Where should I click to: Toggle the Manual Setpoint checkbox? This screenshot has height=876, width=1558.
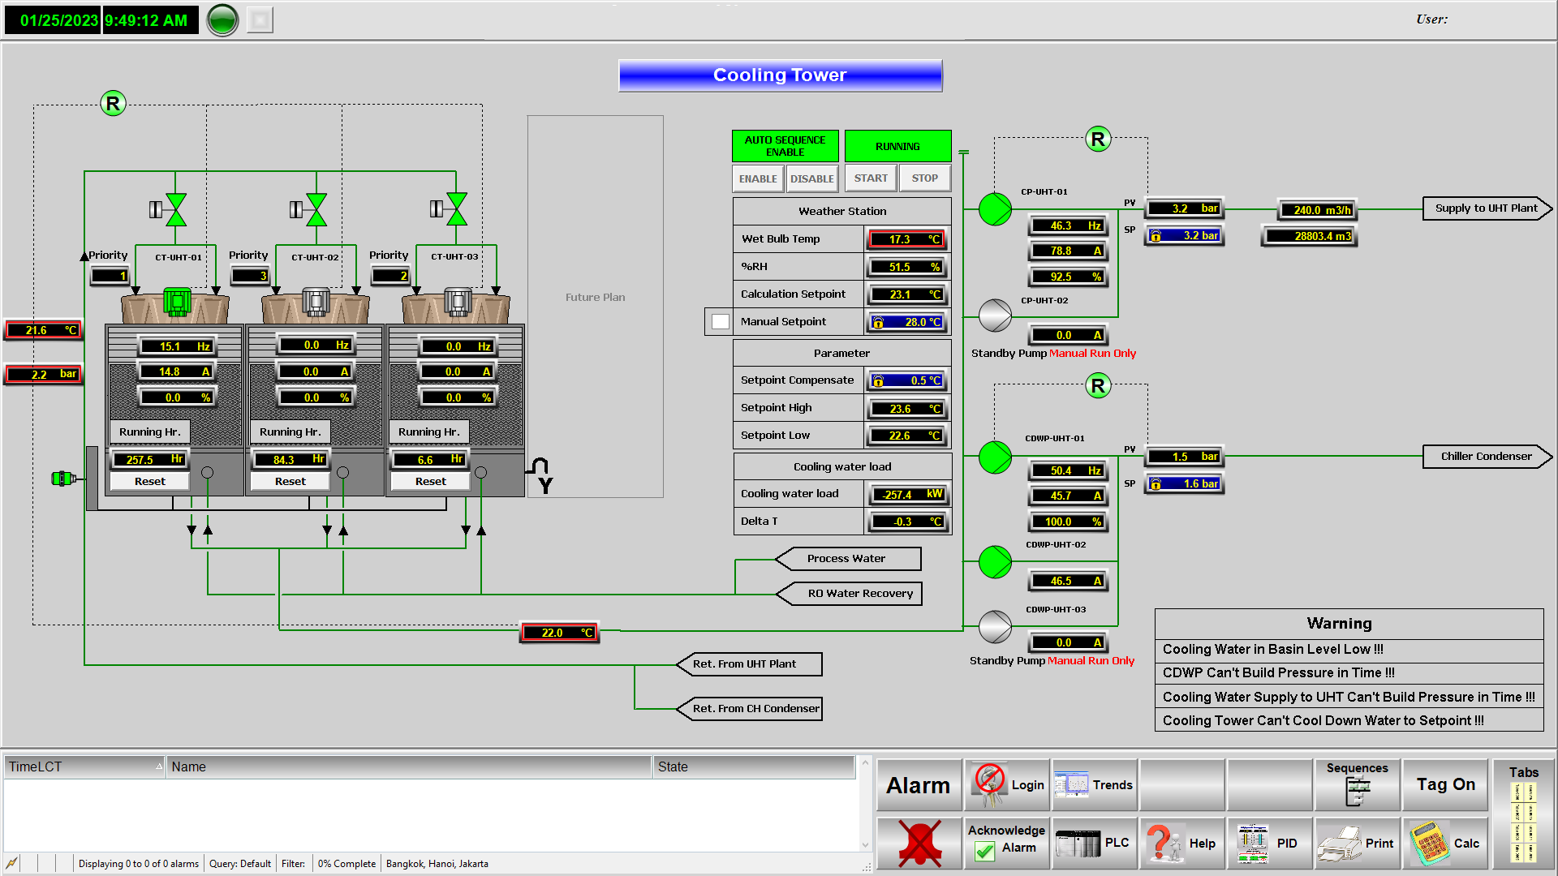click(x=720, y=322)
